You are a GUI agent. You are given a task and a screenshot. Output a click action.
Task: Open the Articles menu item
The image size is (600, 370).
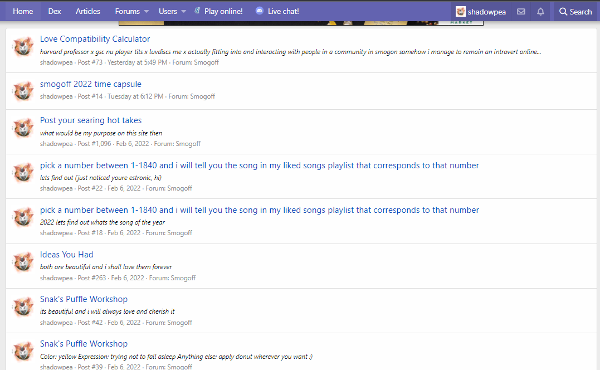point(88,11)
